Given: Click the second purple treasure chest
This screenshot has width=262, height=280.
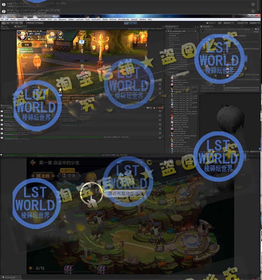Looking at the screenshot, I should tap(102, 269).
